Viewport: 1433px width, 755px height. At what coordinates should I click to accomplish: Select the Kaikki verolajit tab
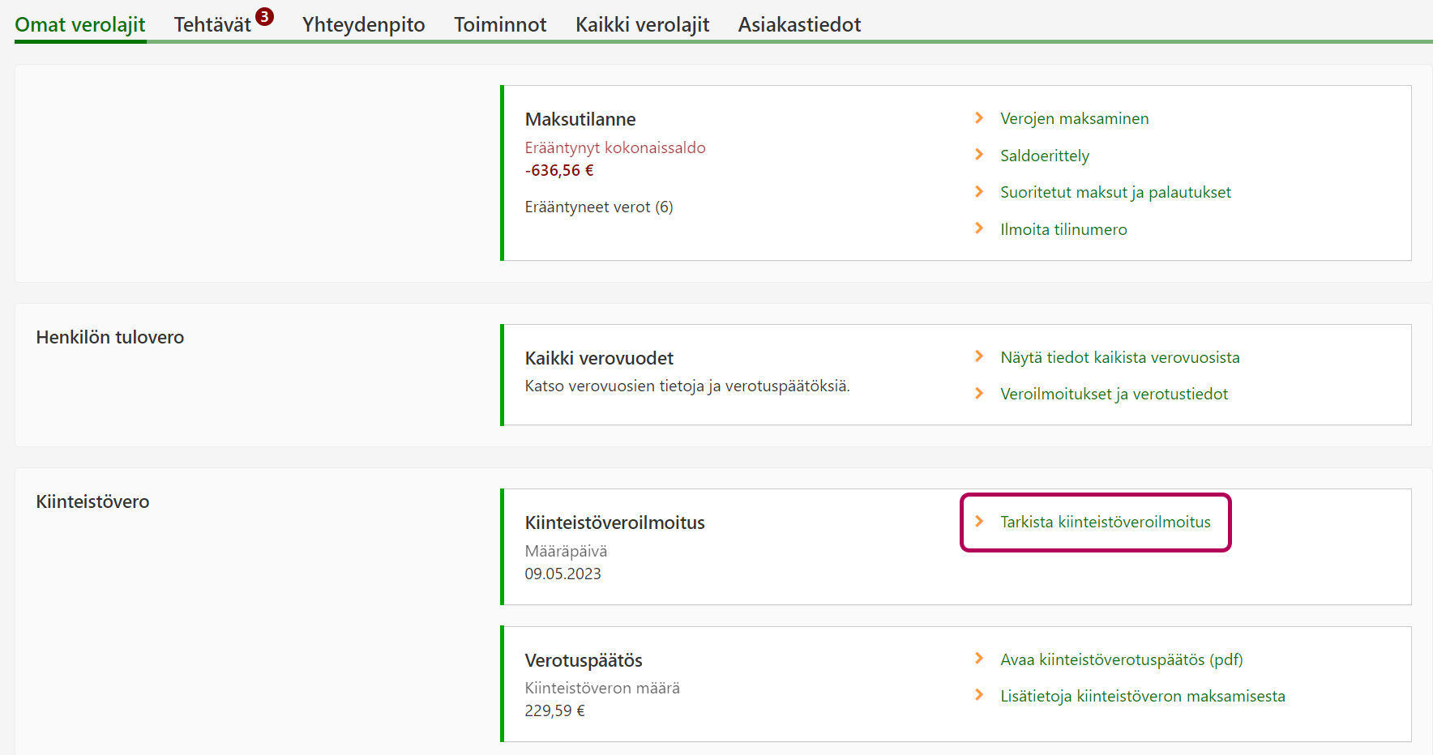tap(642, 25)
